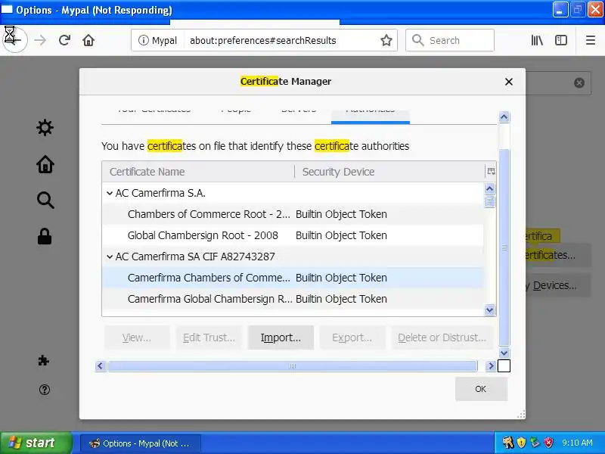This screenshot has height=454, width=605.
Task: Select Camerfirma Chambers of Commerce row
Action: tap(293, 278)
